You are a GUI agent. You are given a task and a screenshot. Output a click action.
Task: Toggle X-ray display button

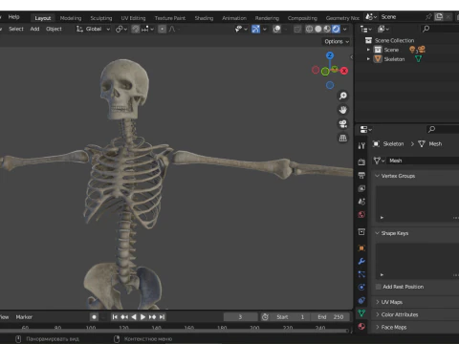tap(297, 30)
